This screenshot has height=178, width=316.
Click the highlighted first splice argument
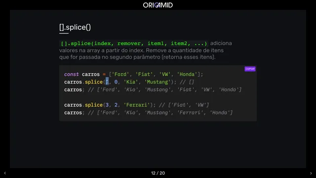coord(107,82)
